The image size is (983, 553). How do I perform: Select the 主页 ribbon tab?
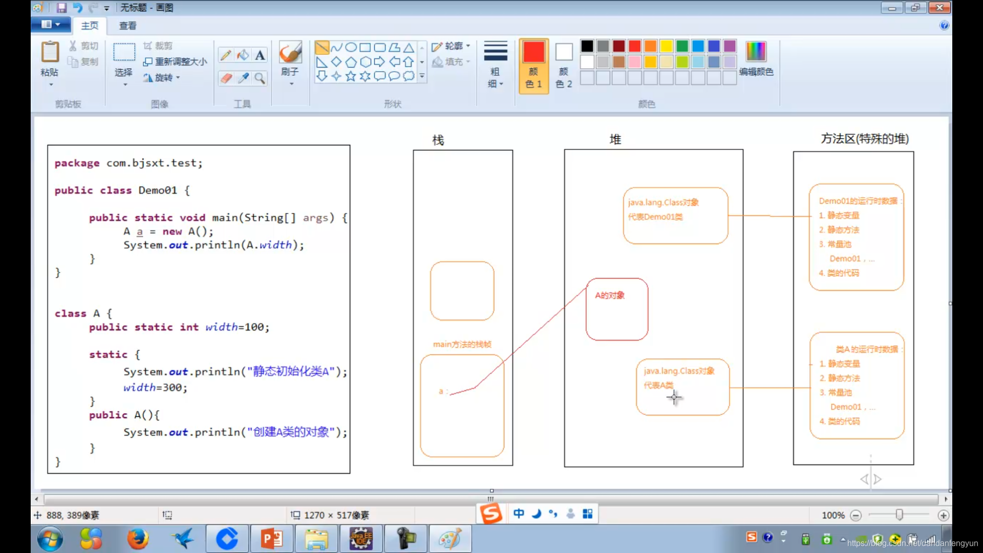coord(89,26)
